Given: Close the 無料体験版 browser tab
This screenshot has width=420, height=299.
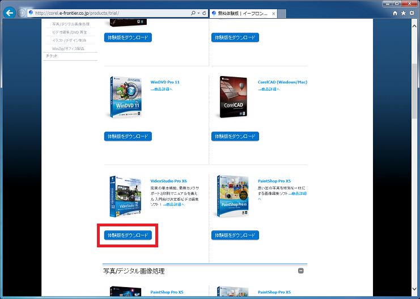Looking at the screenshot, I should (x=274, y=14).
